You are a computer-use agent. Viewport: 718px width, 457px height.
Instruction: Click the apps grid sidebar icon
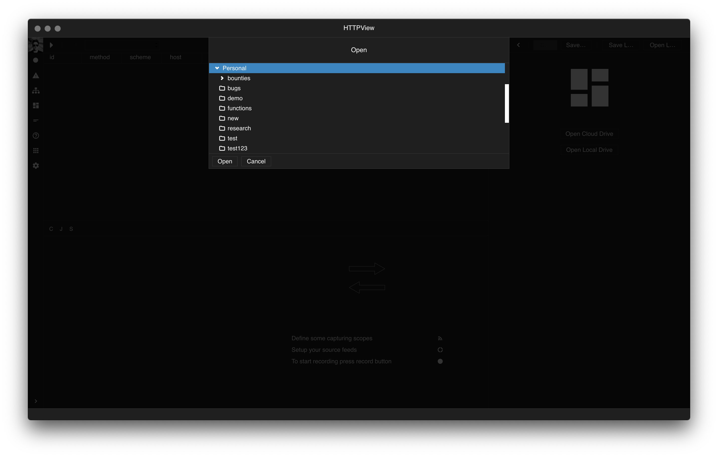36,150
